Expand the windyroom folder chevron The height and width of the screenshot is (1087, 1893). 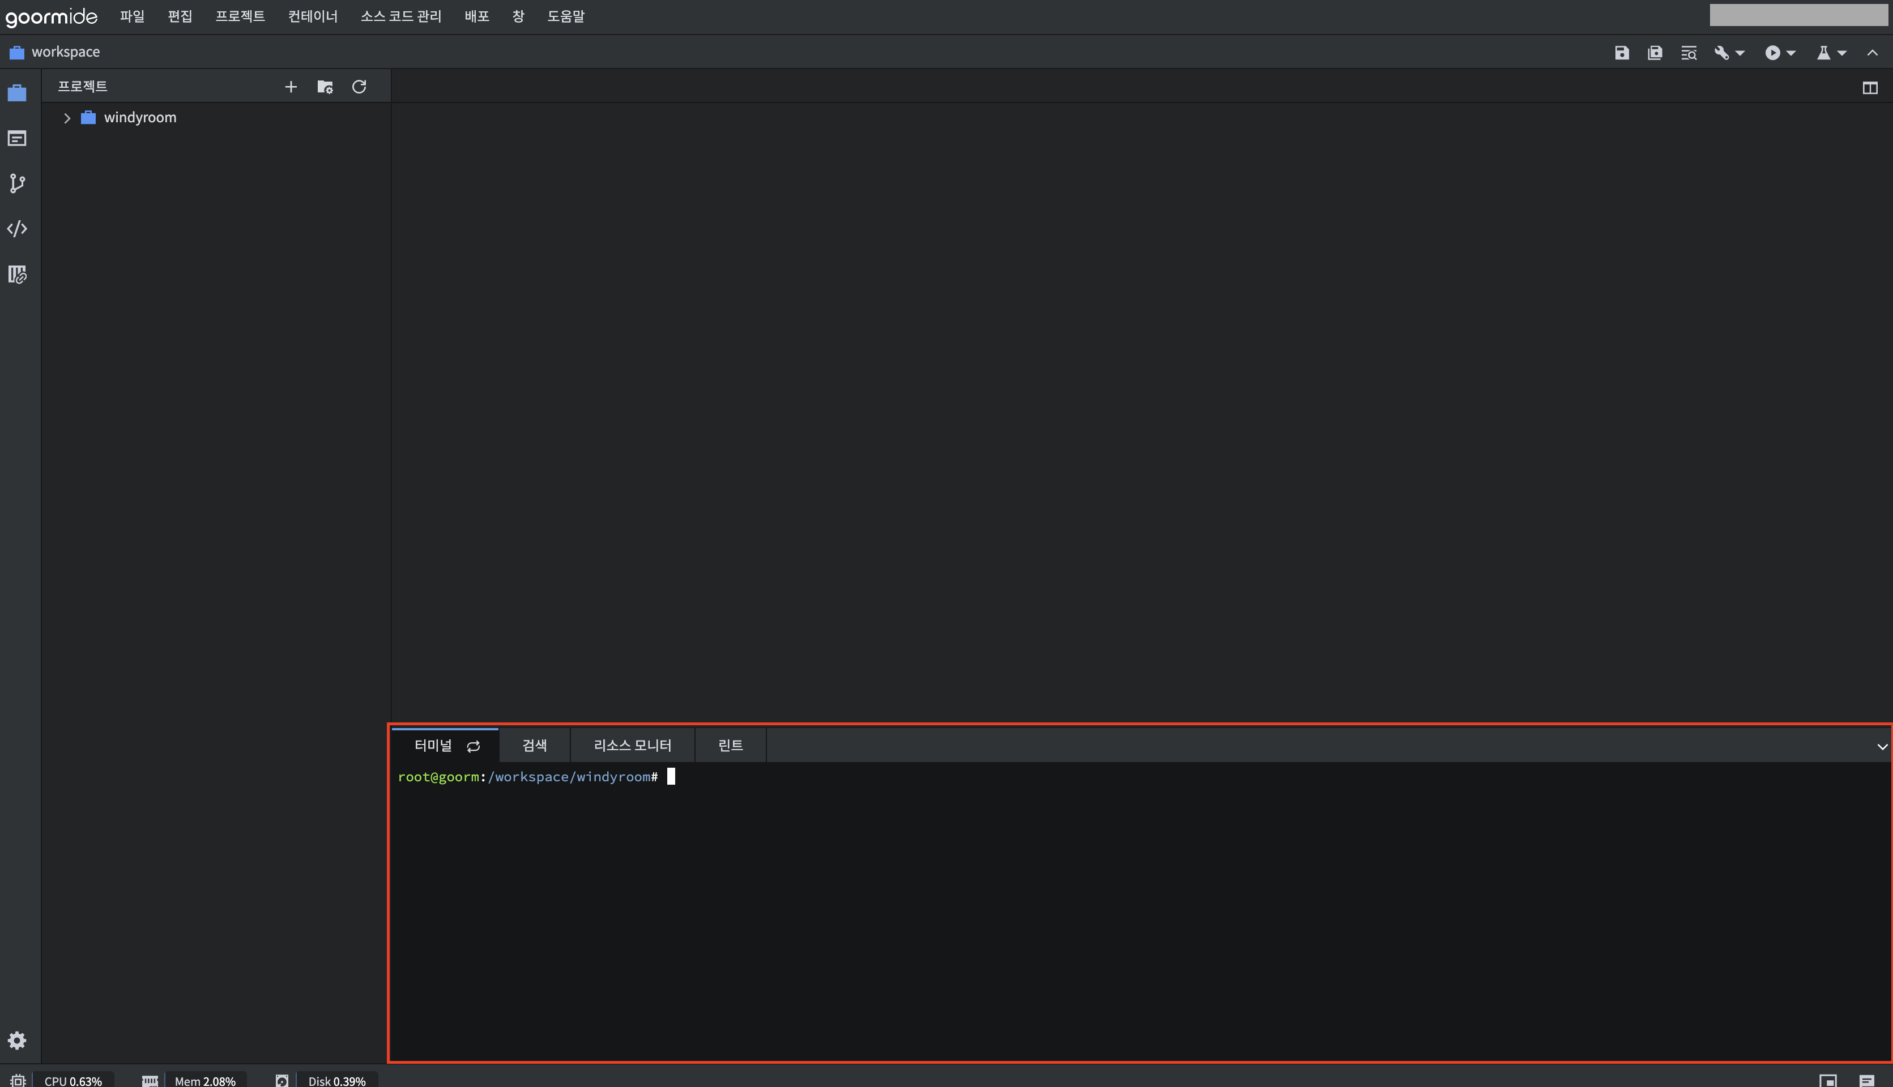67,118
